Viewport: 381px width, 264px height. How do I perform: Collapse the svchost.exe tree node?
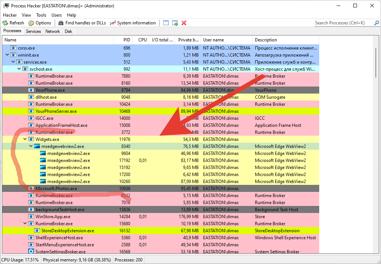19,69
